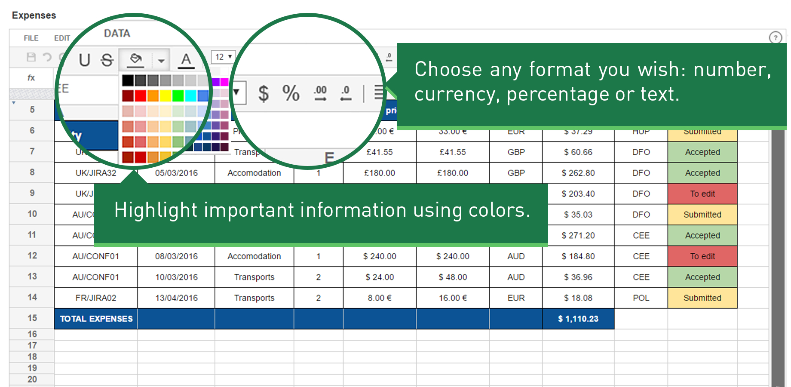791x387 pixels.
Task: Select cell FR/JIRA02
Action: 96,298
